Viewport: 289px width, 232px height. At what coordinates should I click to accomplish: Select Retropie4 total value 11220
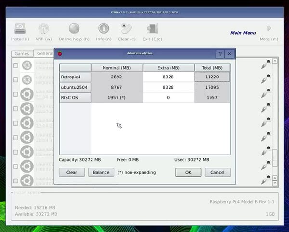[x=212, y=77]
